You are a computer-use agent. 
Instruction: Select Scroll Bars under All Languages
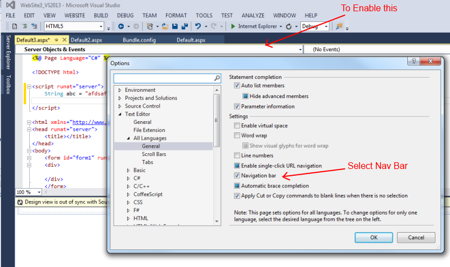click(154, 154)
